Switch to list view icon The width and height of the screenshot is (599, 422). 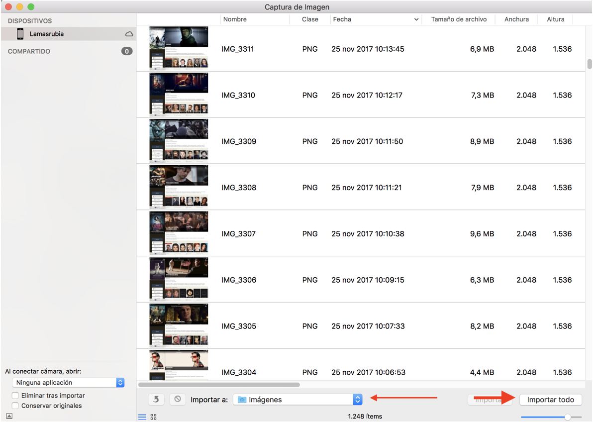[x=142, y=417]
